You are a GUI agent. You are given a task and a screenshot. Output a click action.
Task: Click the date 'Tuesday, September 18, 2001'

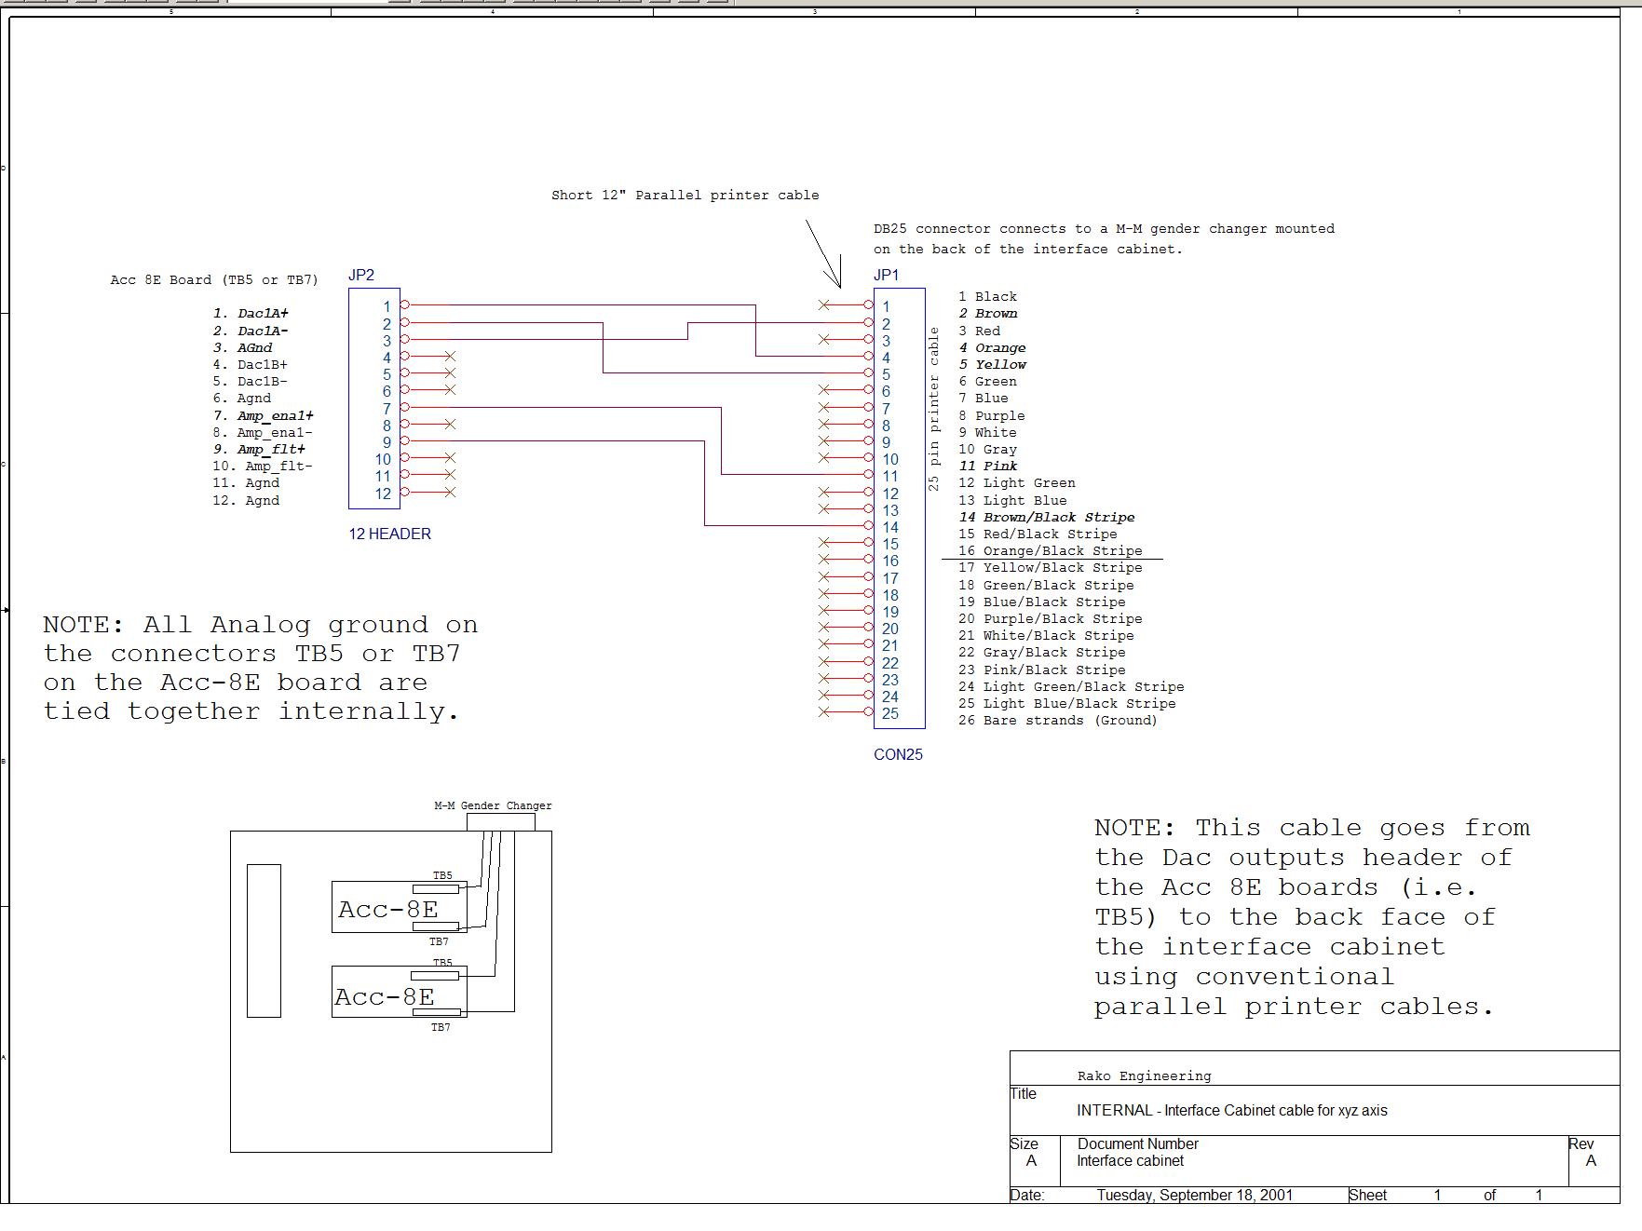[1194, 1196]
